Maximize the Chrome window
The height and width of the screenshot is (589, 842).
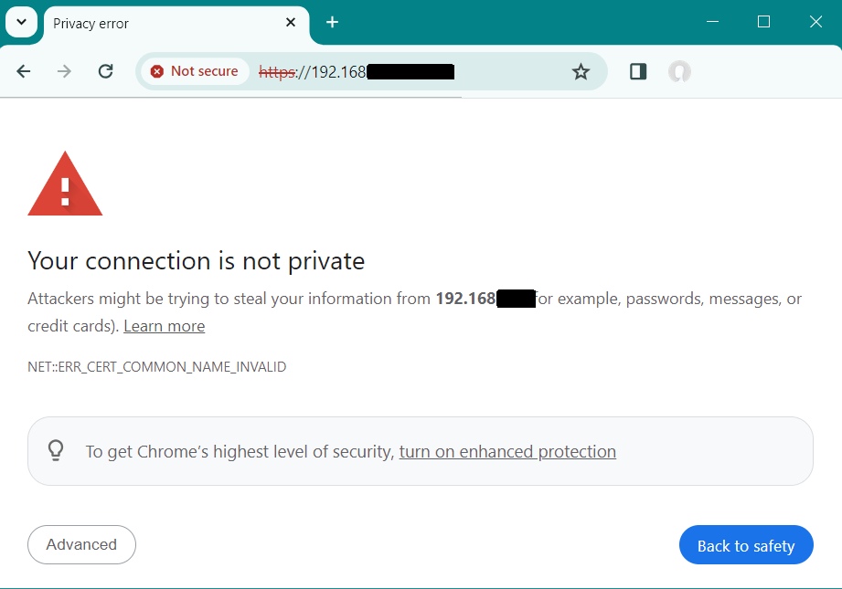764,22
